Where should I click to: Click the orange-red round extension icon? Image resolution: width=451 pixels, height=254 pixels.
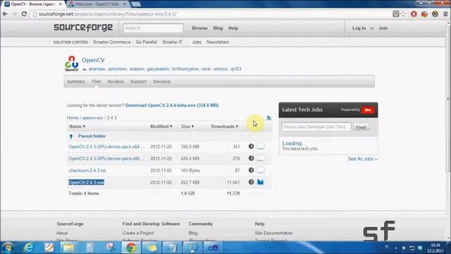424,14
